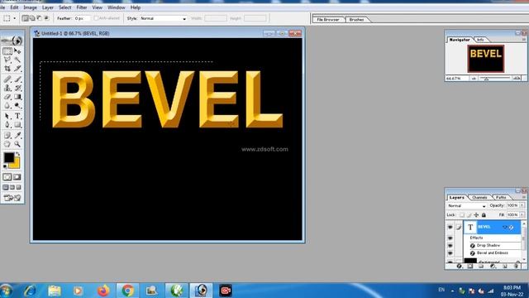Click the Create new layer icon
Viewport: 529px width, 298px height.
[505, 267]
